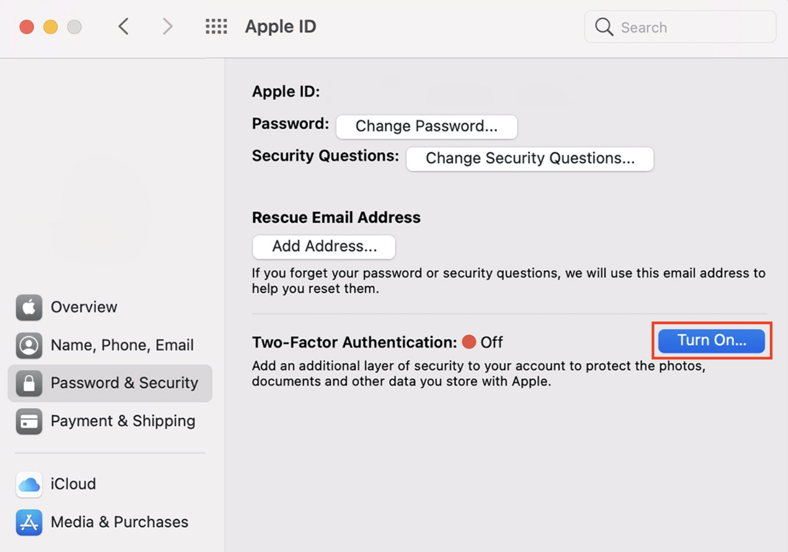Click the Security Questions label

[325, 156]
